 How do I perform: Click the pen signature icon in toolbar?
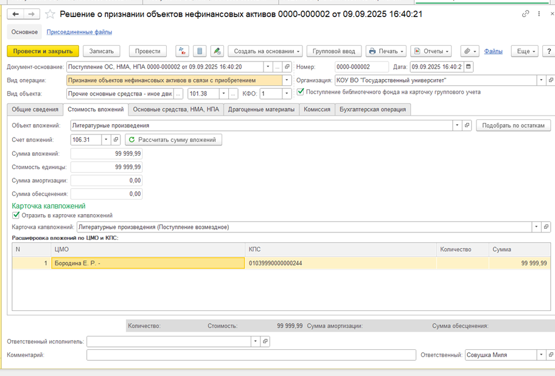click(217, 51)
